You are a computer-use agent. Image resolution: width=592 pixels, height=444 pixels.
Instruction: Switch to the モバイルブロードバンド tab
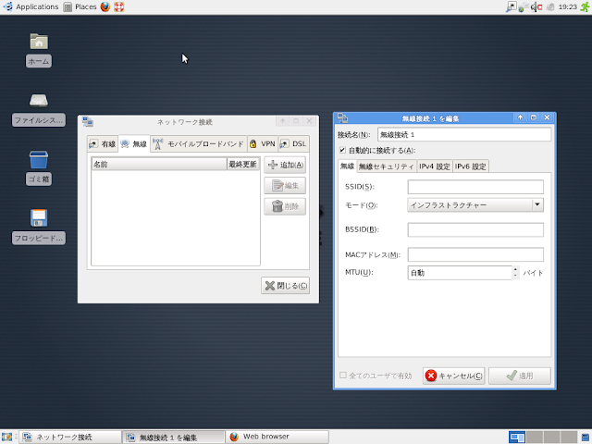point(199,144)
